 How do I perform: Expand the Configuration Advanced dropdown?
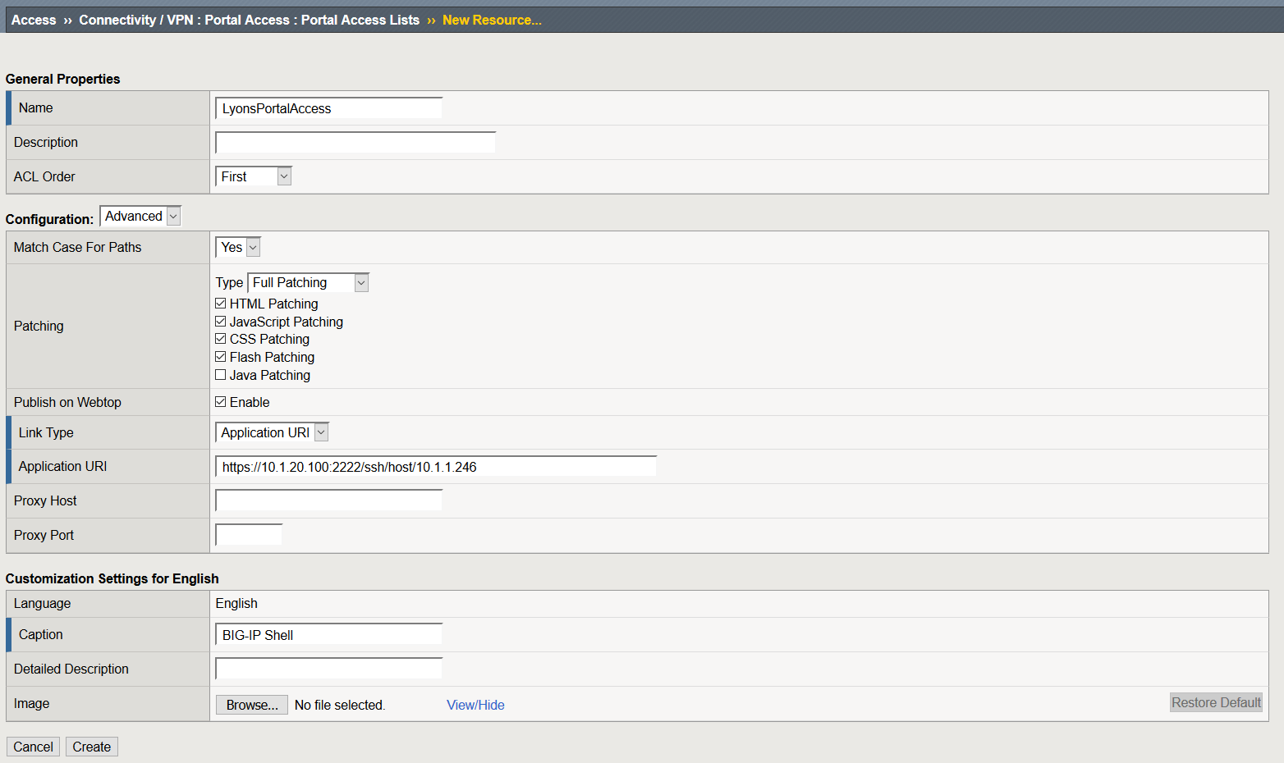(140, 217)
